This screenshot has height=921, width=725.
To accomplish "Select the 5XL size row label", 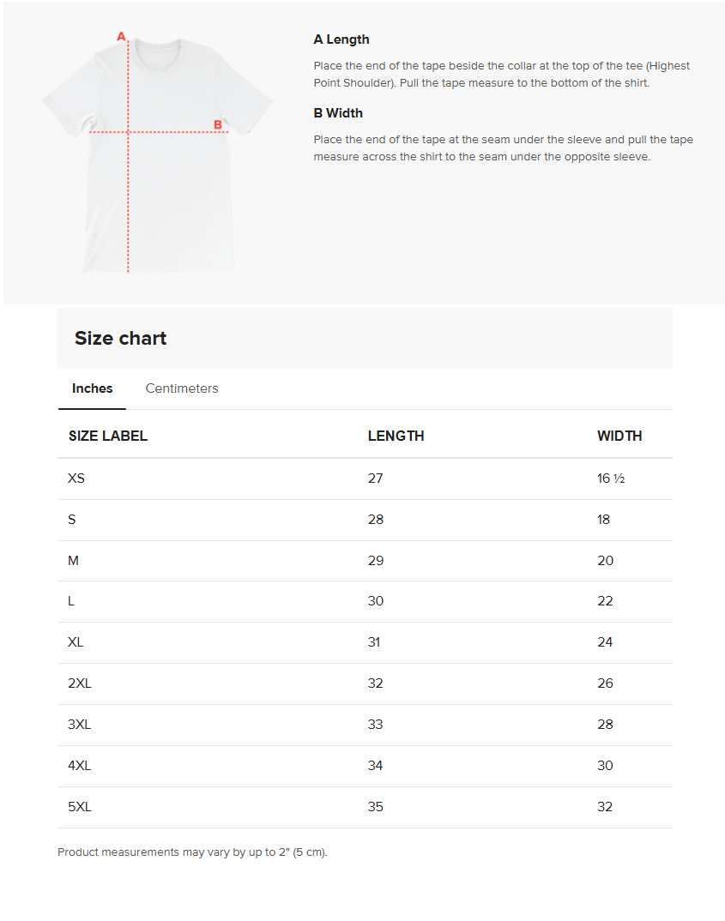I will point(79,806).
